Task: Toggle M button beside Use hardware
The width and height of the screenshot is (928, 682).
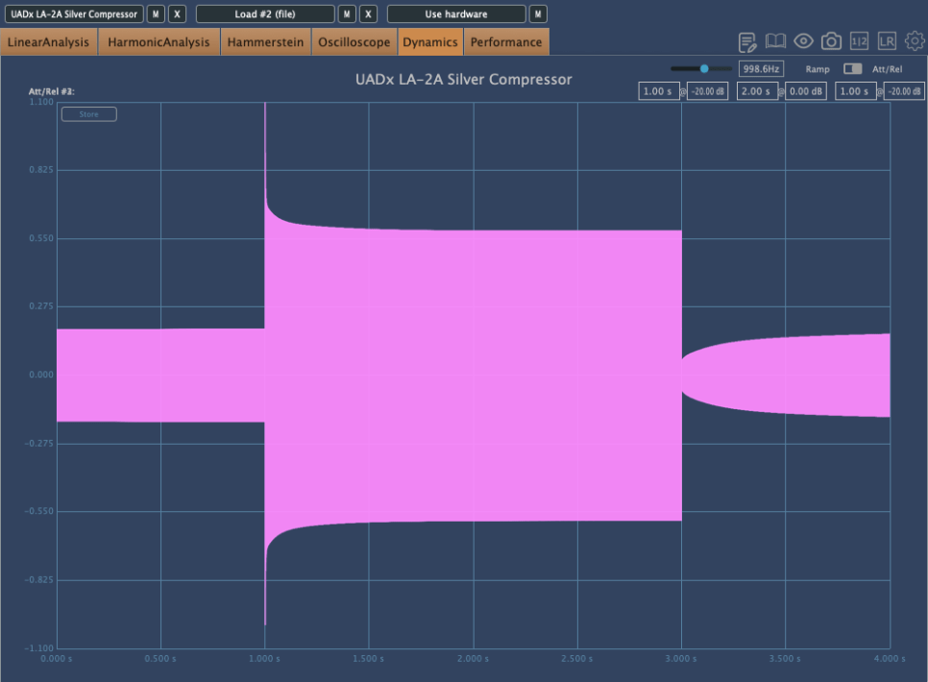Action: pyautogui.click(x=538, y=14)
